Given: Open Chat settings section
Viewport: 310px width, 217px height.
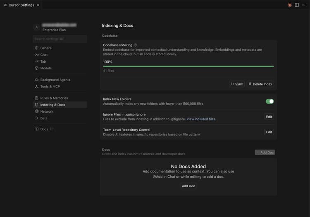Looking at the screenshot, I should [60, 54].
